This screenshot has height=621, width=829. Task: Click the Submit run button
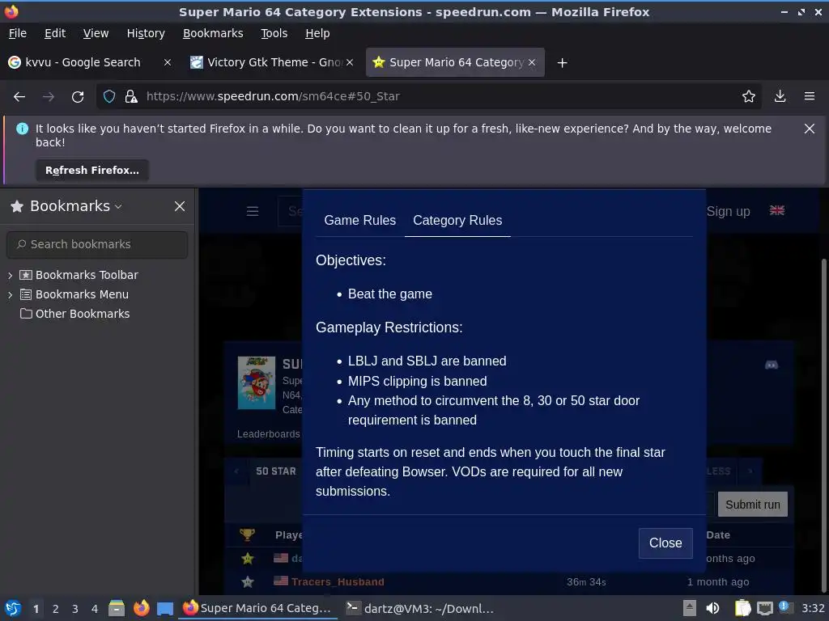coord(752,505)
